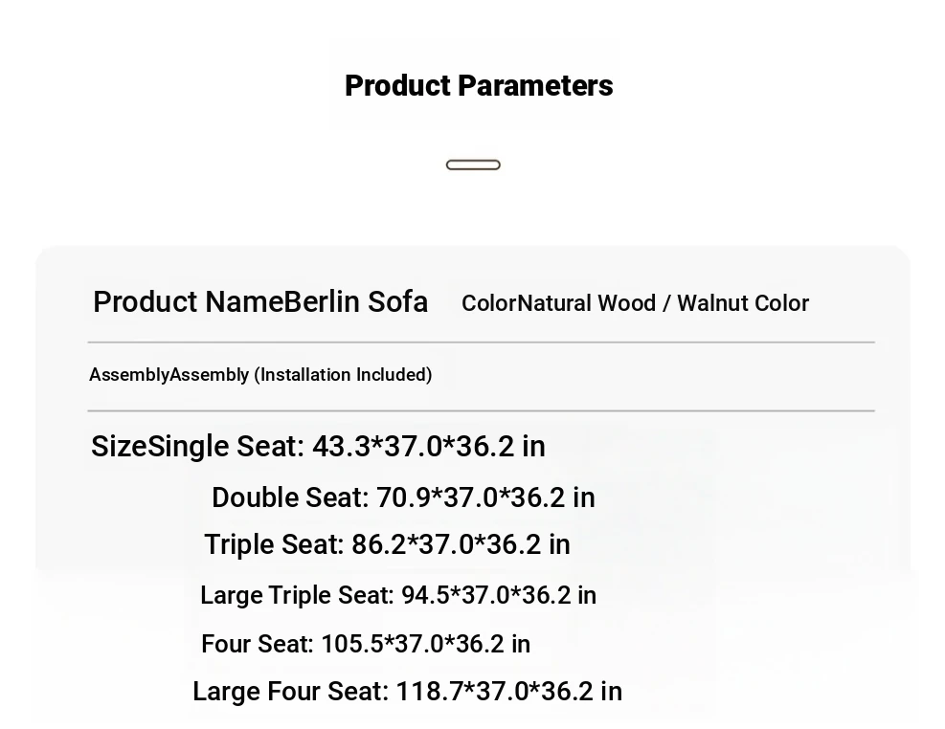
Task: Click the 43.3*37.0*36.2 in dimension value
Action: click(428, 447)
